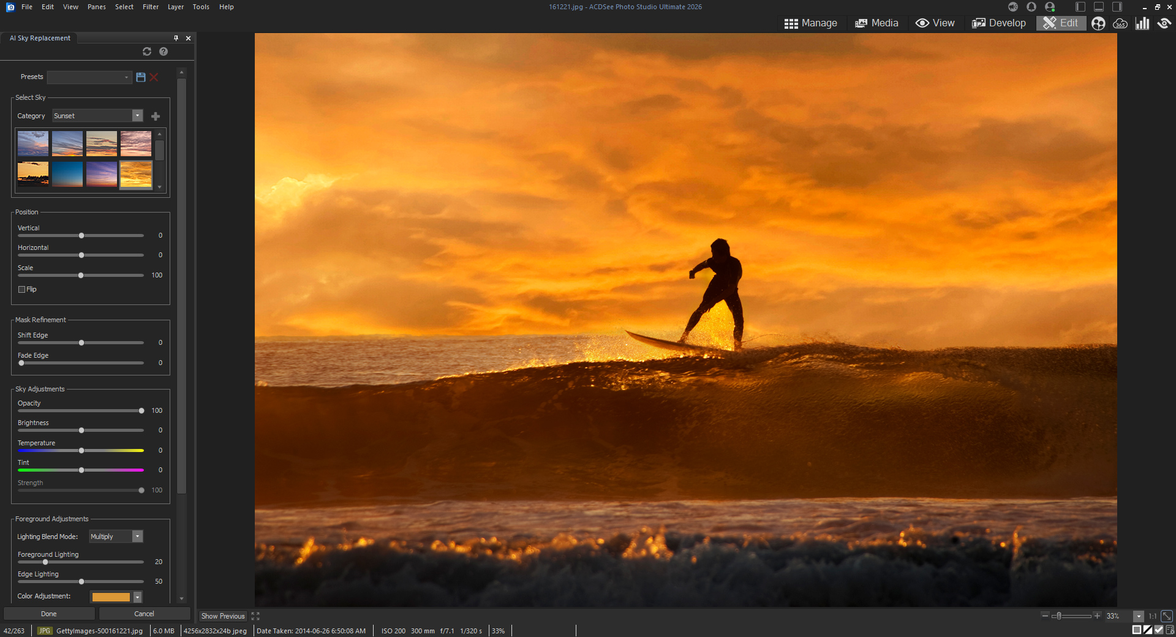1176x637 pixels.
Task: Toggle the bottom pane layout button
Action: pyautogui.click(x=1099, y=7)
